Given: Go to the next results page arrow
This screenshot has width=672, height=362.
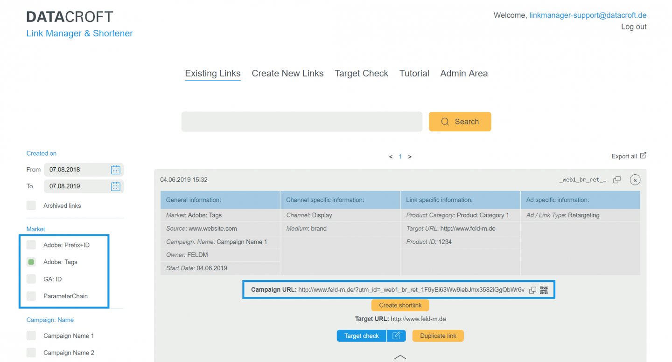Looking at the screenshot, I should point(410,157).
